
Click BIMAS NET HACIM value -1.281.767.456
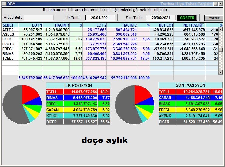[193, 54]
